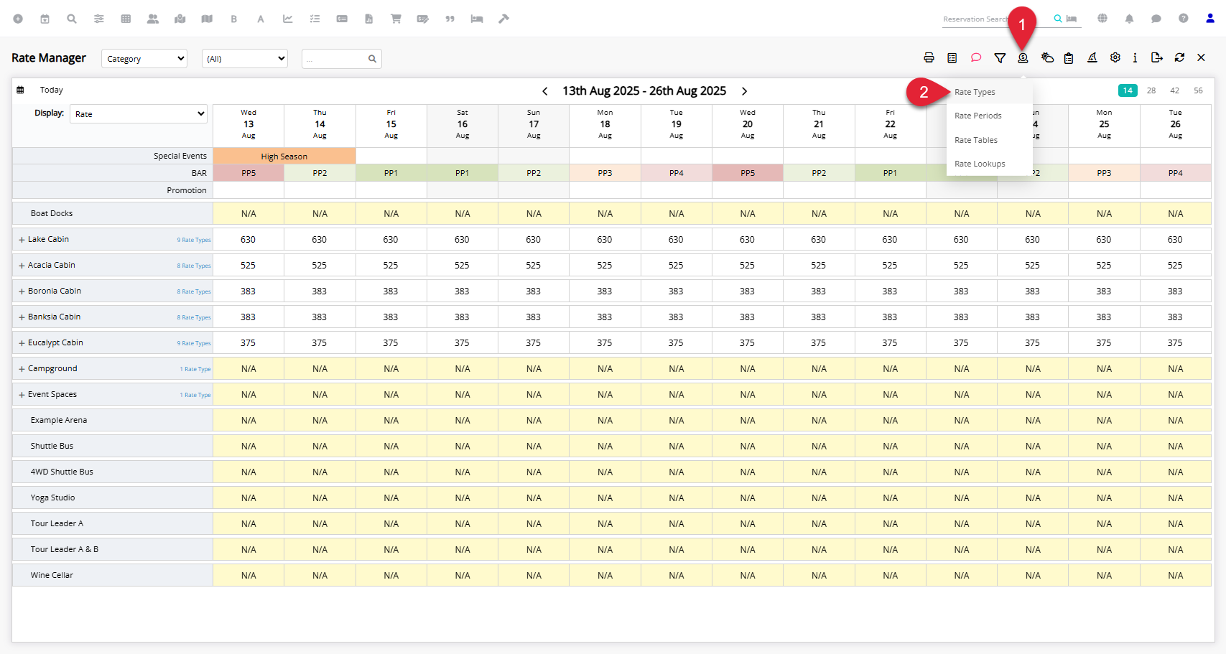Viewport: 1226px width, 654px height.
Task: Open the calendar star icon in top toolbar
Action: tap(45, 19)
